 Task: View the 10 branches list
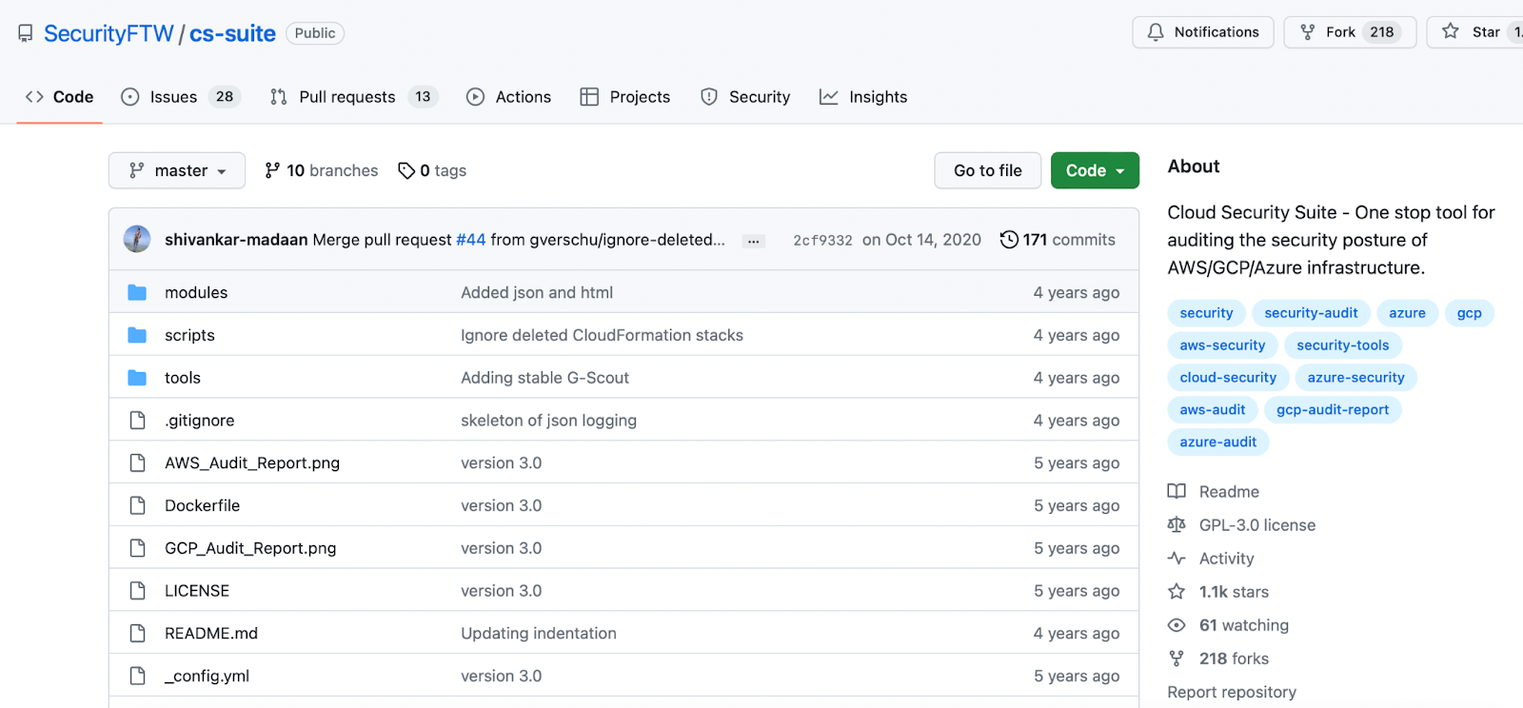[322, 170]
